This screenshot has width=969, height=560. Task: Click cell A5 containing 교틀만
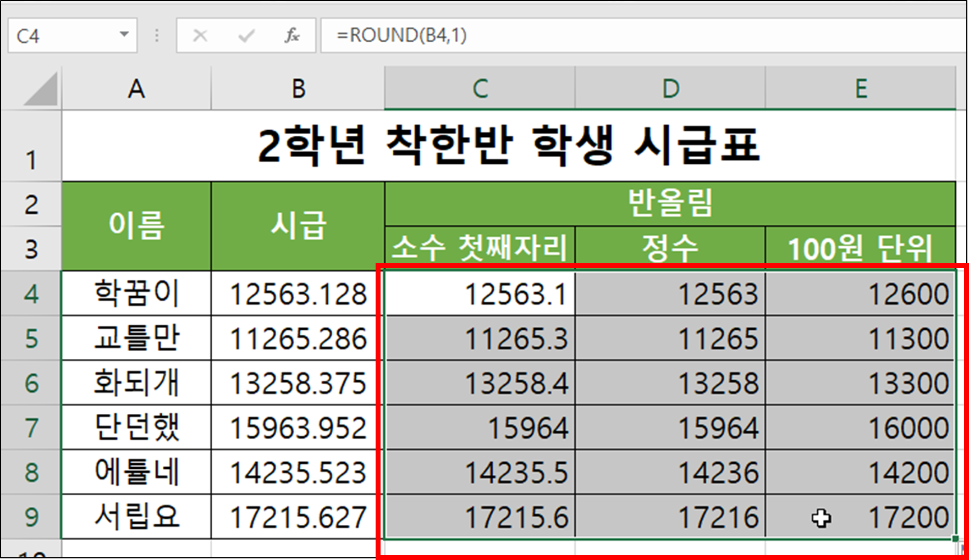click(136, 337)
